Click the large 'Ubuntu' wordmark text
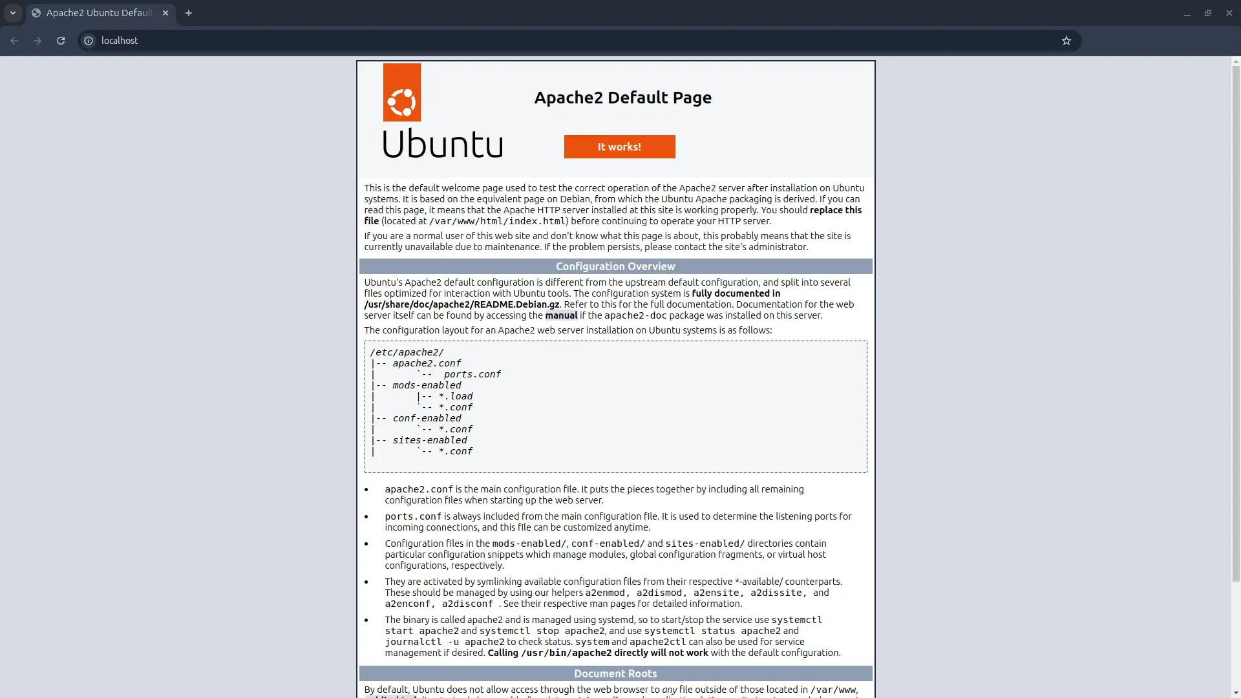Screen dimensions: 1241x698 443,143
